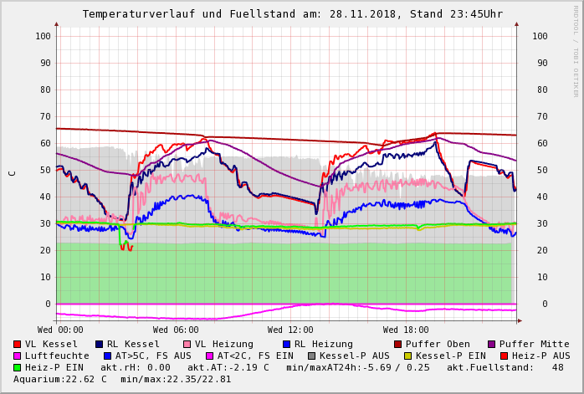The height and width of the screenshot is (394, 584).
Task: Click the purple Puffer Mitte legend swatch
Action: click(492, 344)
